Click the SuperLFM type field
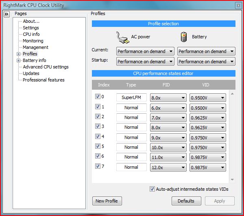The image size is (244, 216). coord(131,97)
